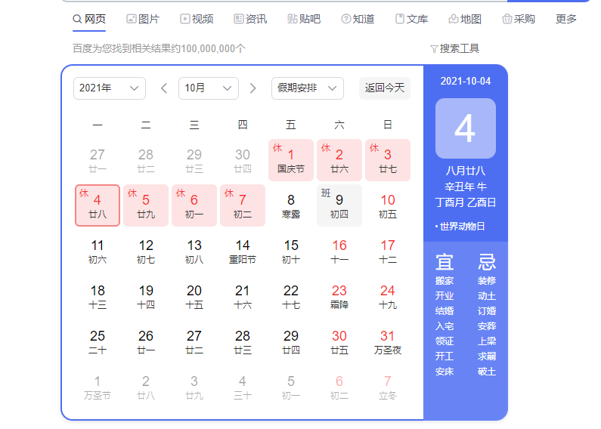Expand the 2021年 year dropdown
The image size is (601, 429).
(x=110, y=88)
